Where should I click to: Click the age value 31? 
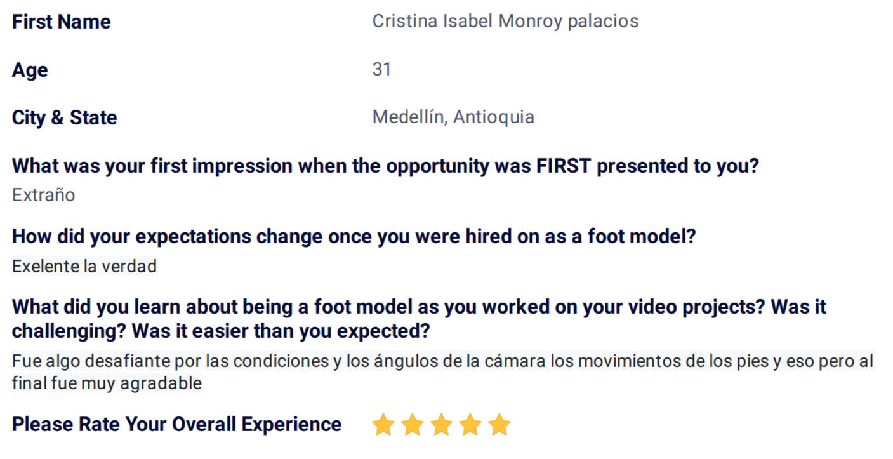click(x=381, y=69)
